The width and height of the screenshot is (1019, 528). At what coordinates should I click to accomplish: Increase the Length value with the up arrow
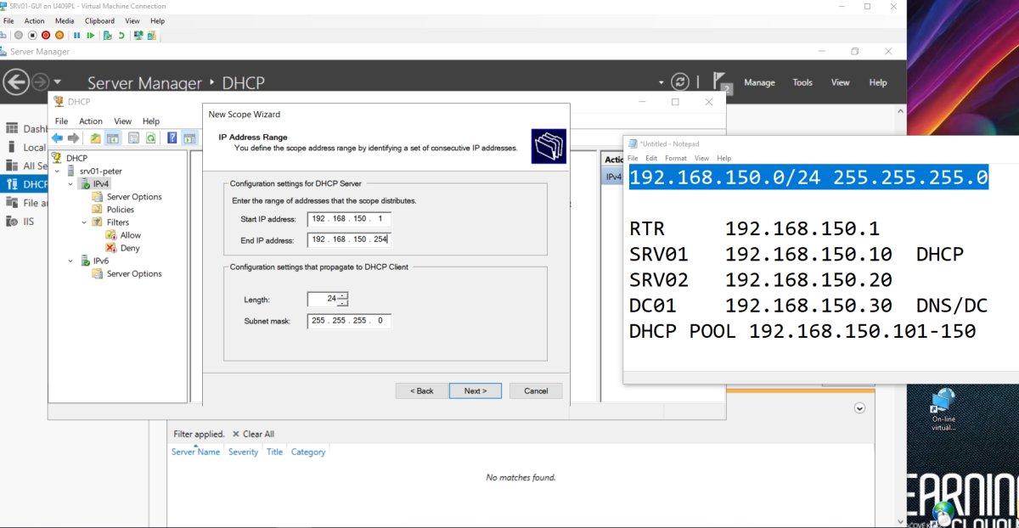342,295
